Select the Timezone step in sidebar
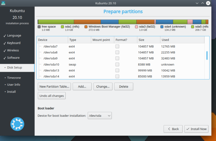216x141 pixels. [x=14, y=78]
